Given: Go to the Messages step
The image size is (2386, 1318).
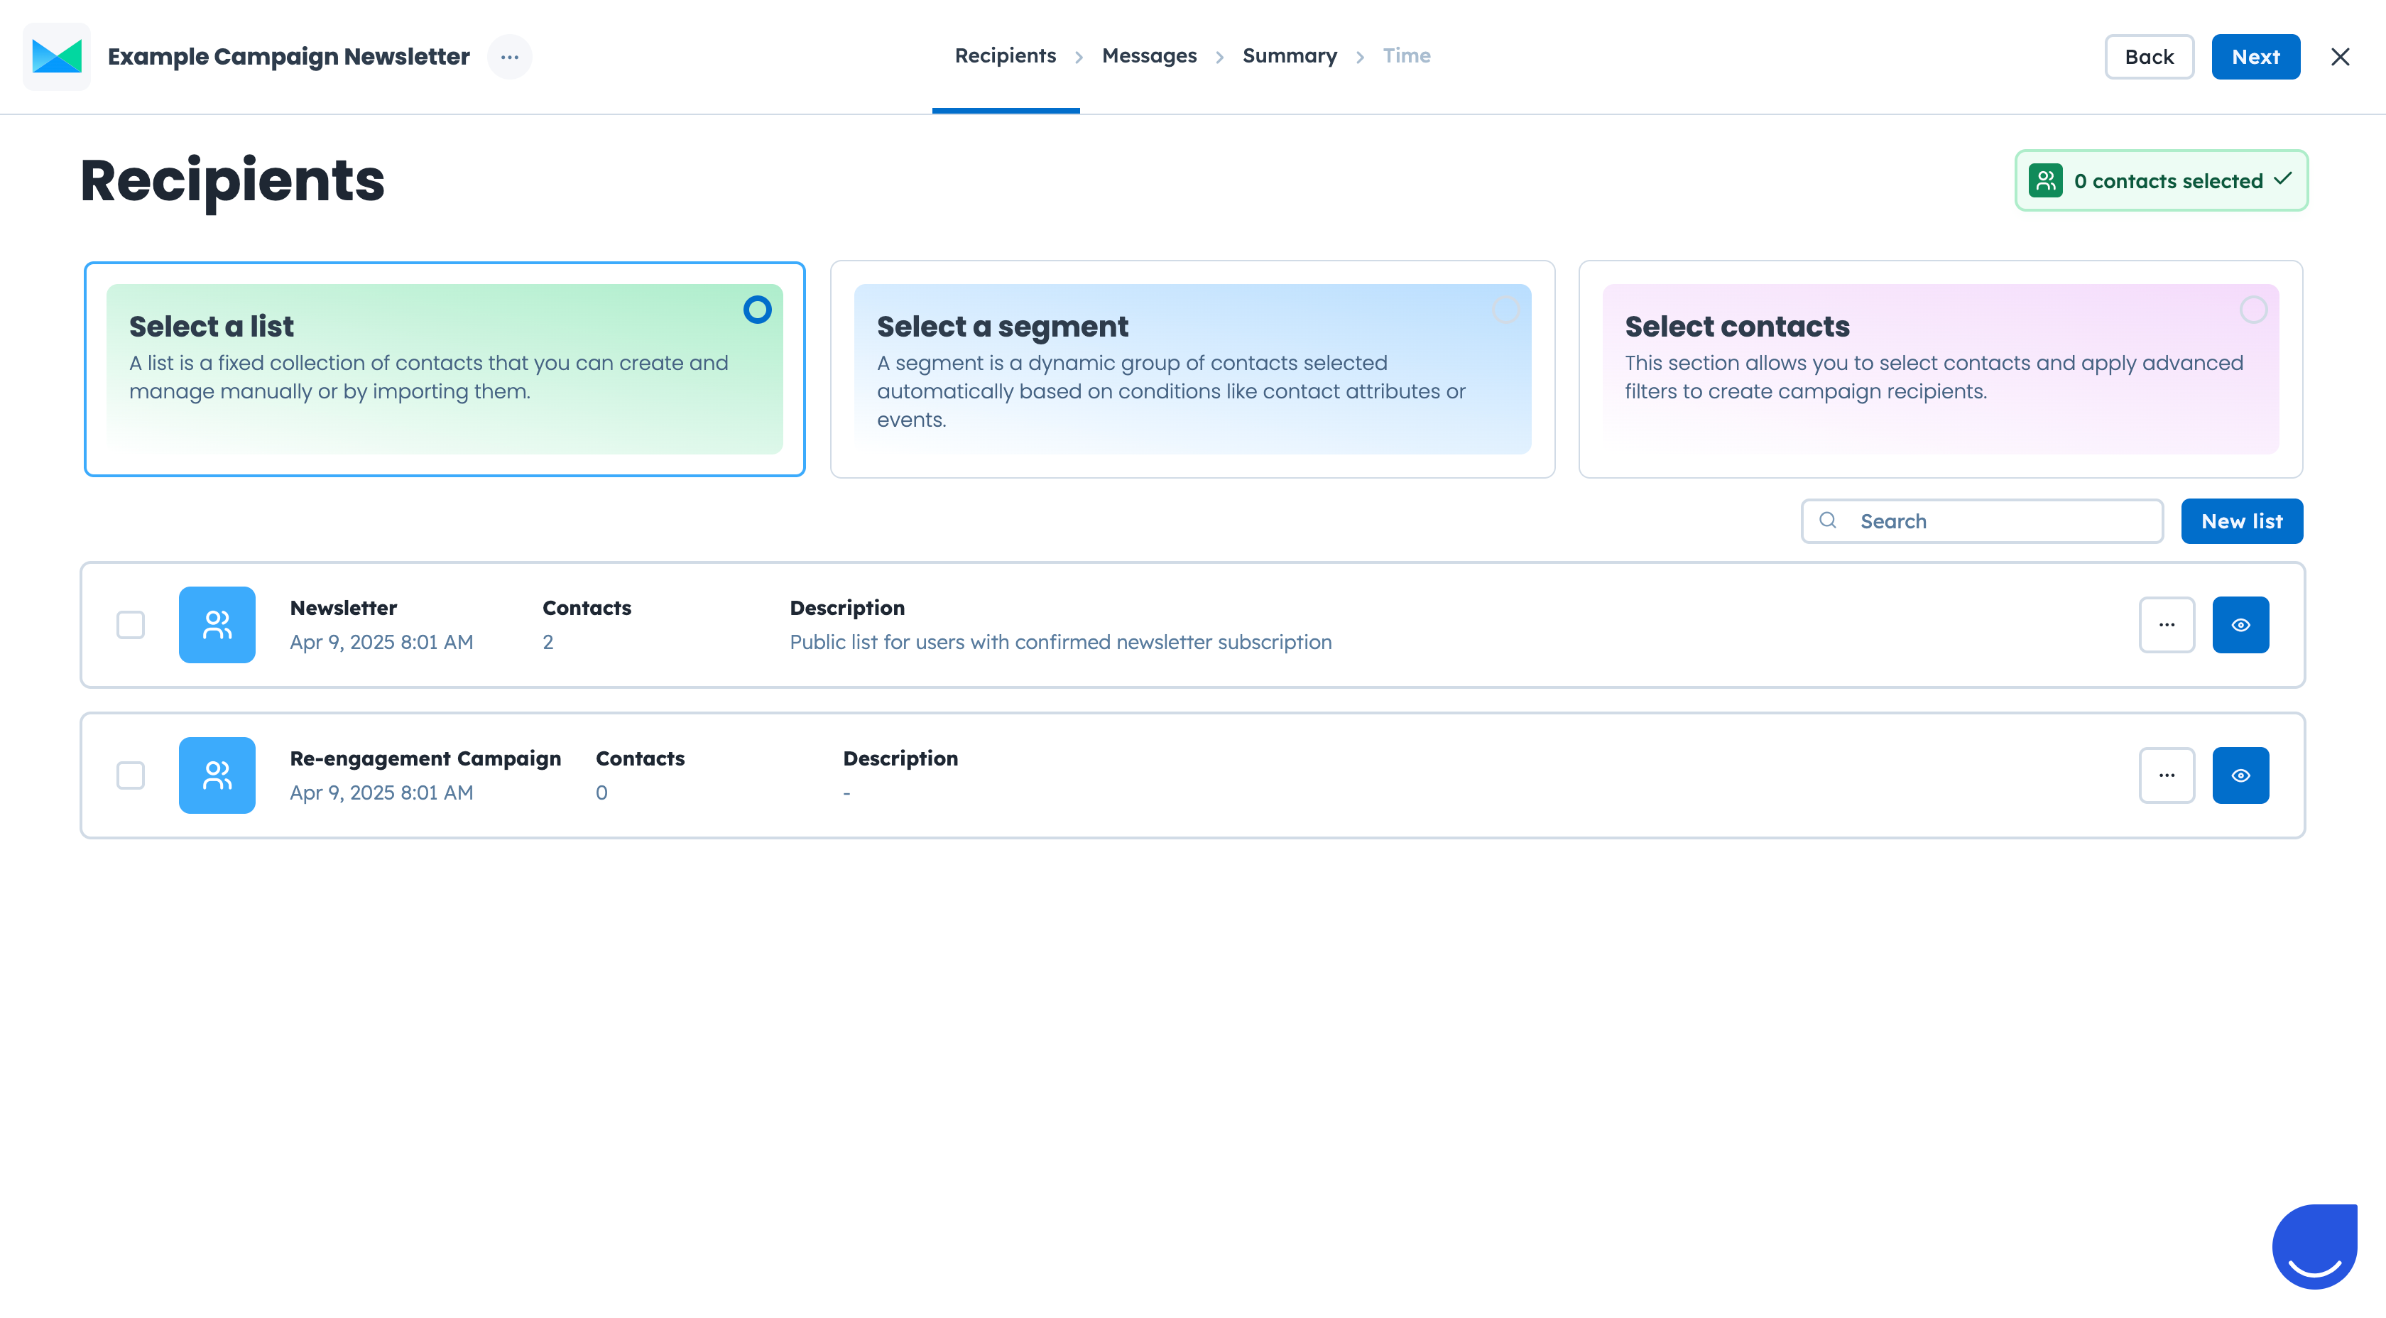Looking at the screenshot, I should [x=1148, y=55].
